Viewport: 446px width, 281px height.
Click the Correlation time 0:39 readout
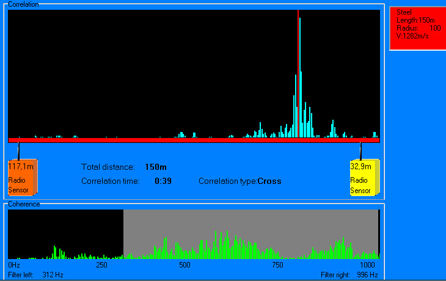[x=163, y=181]
